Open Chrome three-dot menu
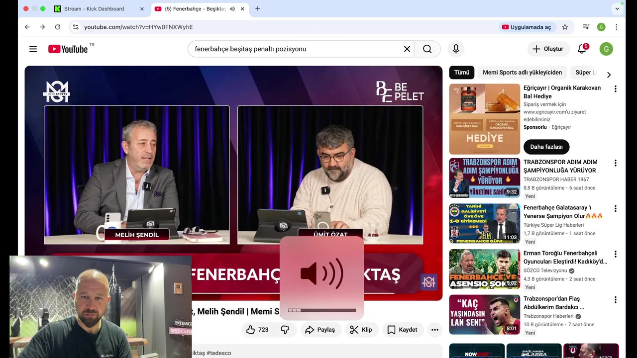 (x=617, y=27)
